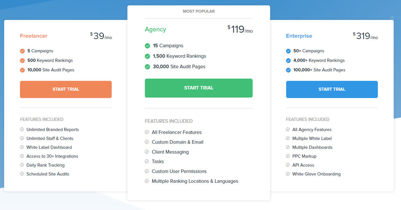The image size is (401, 210).
Task: Click check icon beside Unlimited Branded Reports
Action: click(x=22, y=129)
